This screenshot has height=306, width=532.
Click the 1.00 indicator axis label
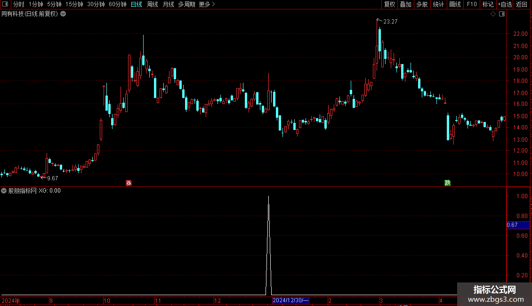[522, 196]
